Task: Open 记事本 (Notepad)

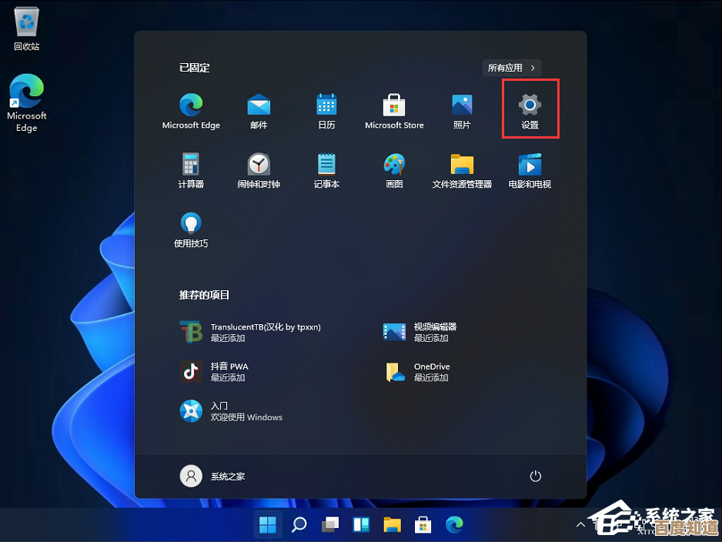Action: tap(326, 170)
